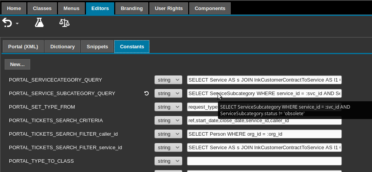Open the User Rights tab
372x172 pixels.
pos(168,8)
